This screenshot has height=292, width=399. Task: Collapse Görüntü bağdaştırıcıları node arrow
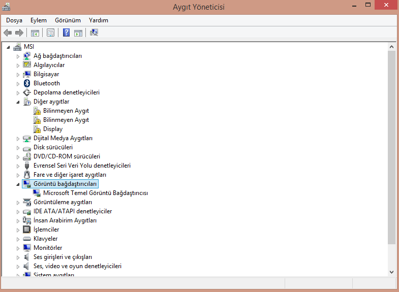click(18, 184)
